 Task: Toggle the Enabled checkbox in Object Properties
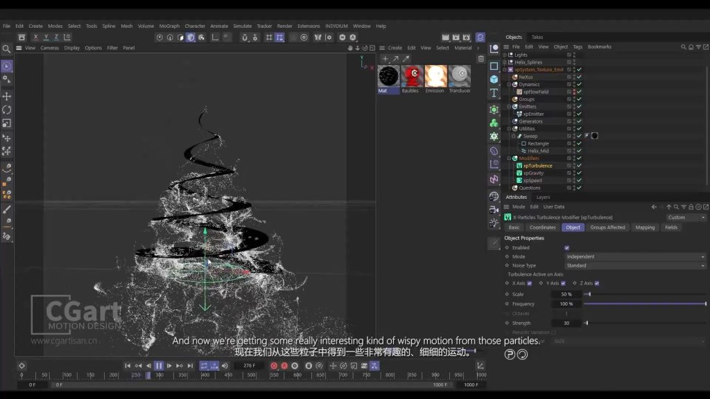tap(567, 248)
